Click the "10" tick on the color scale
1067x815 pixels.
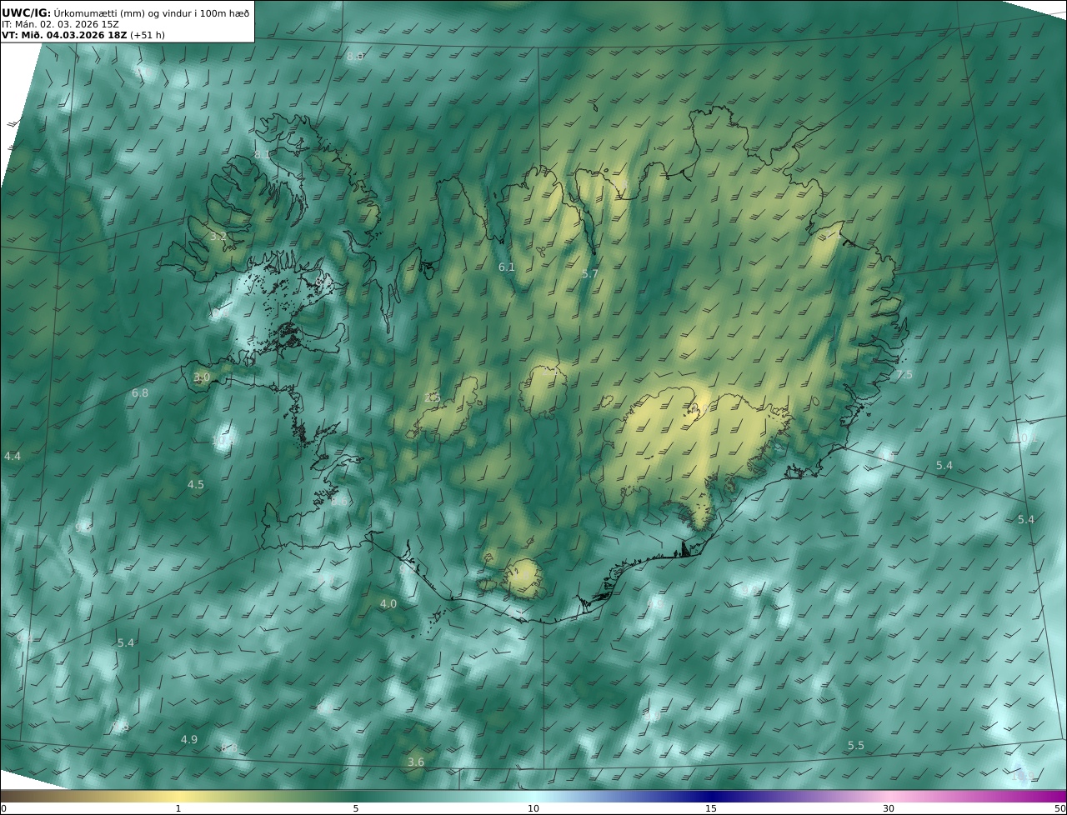(x=533, y=808)
